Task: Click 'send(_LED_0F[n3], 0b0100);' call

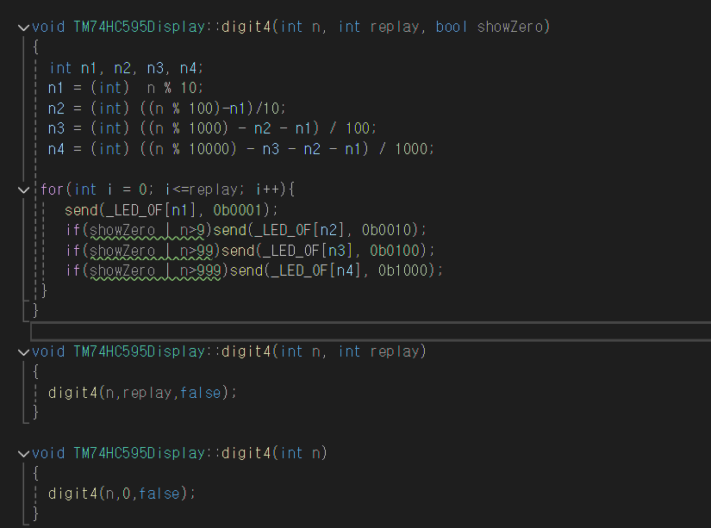Action: coord(327,251)
